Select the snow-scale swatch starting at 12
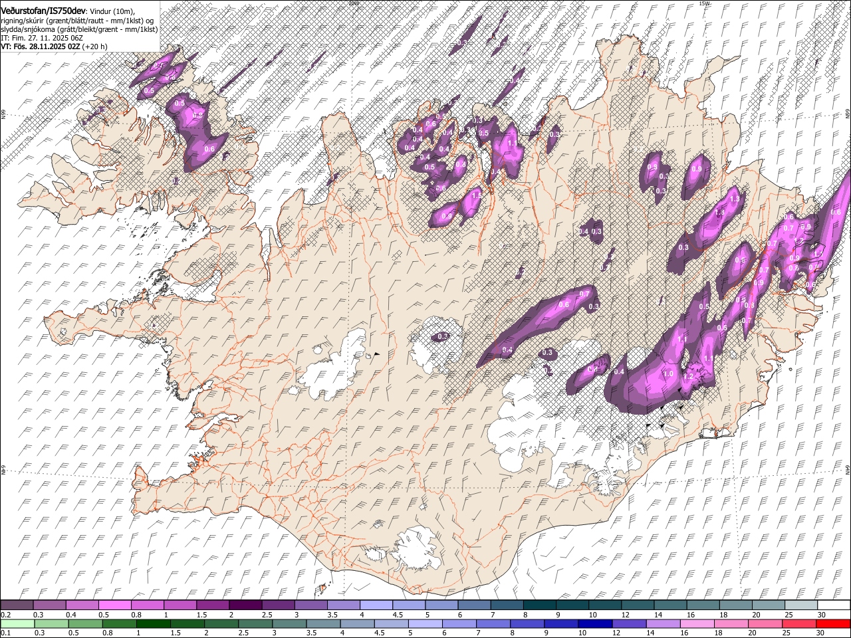Viewport: 851px width, 638px height. 638,605
